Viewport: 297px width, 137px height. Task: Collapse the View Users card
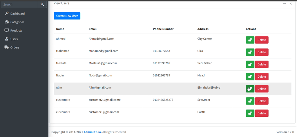[285, 3]
